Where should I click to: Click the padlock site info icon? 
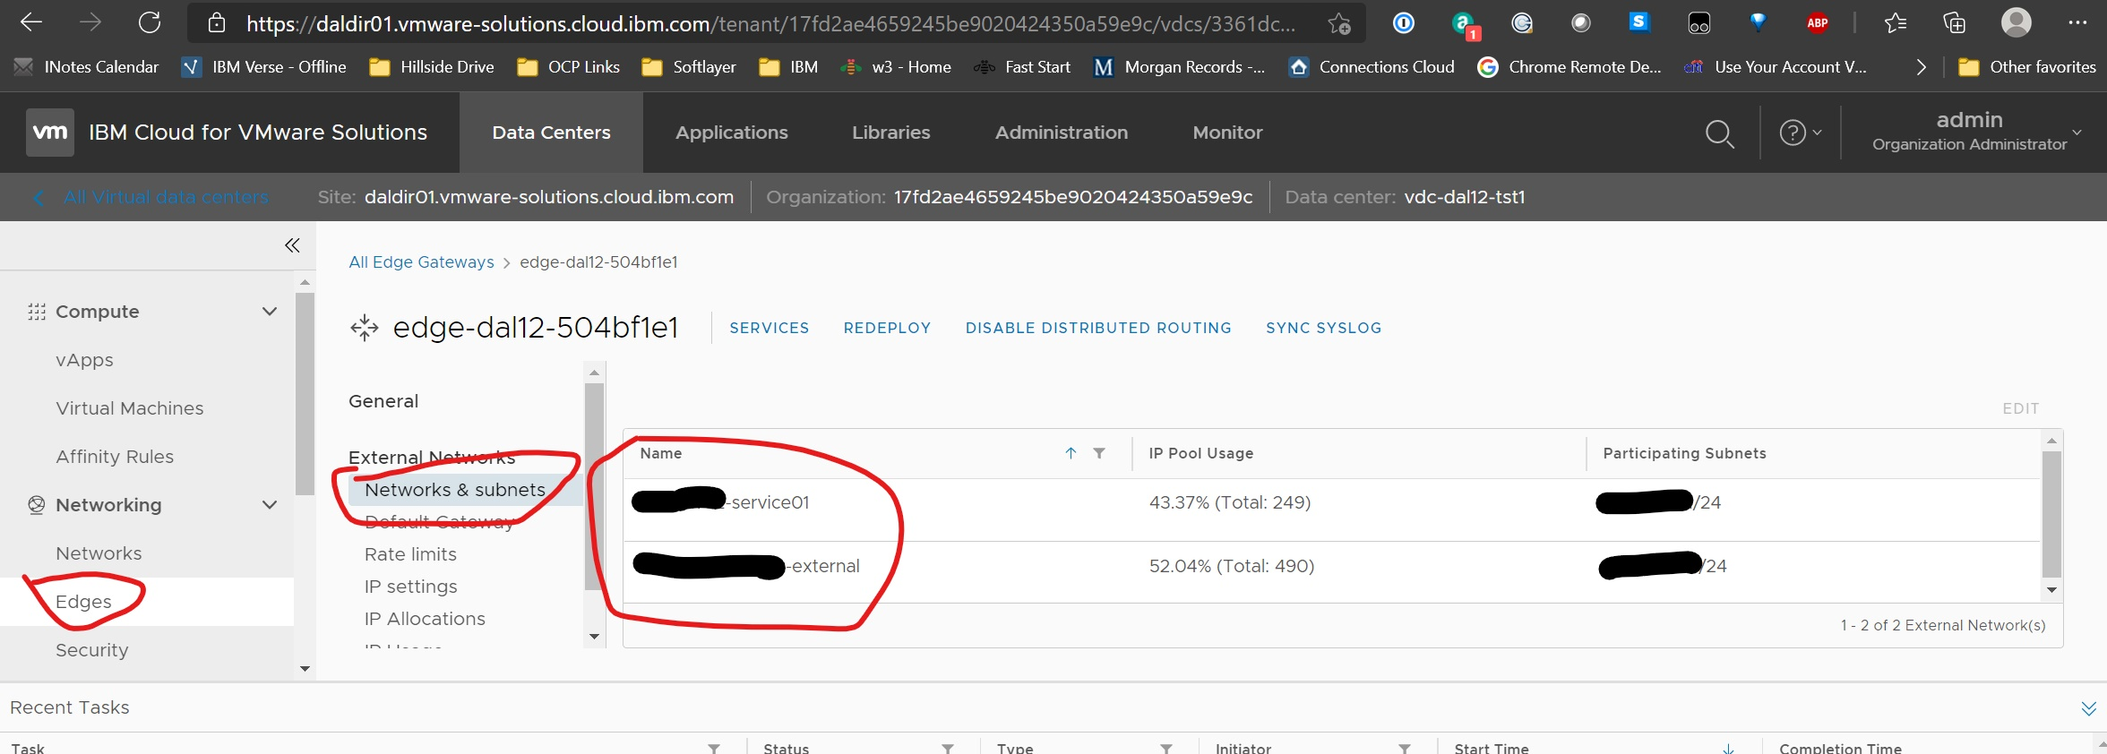click(x=216, y=23)
